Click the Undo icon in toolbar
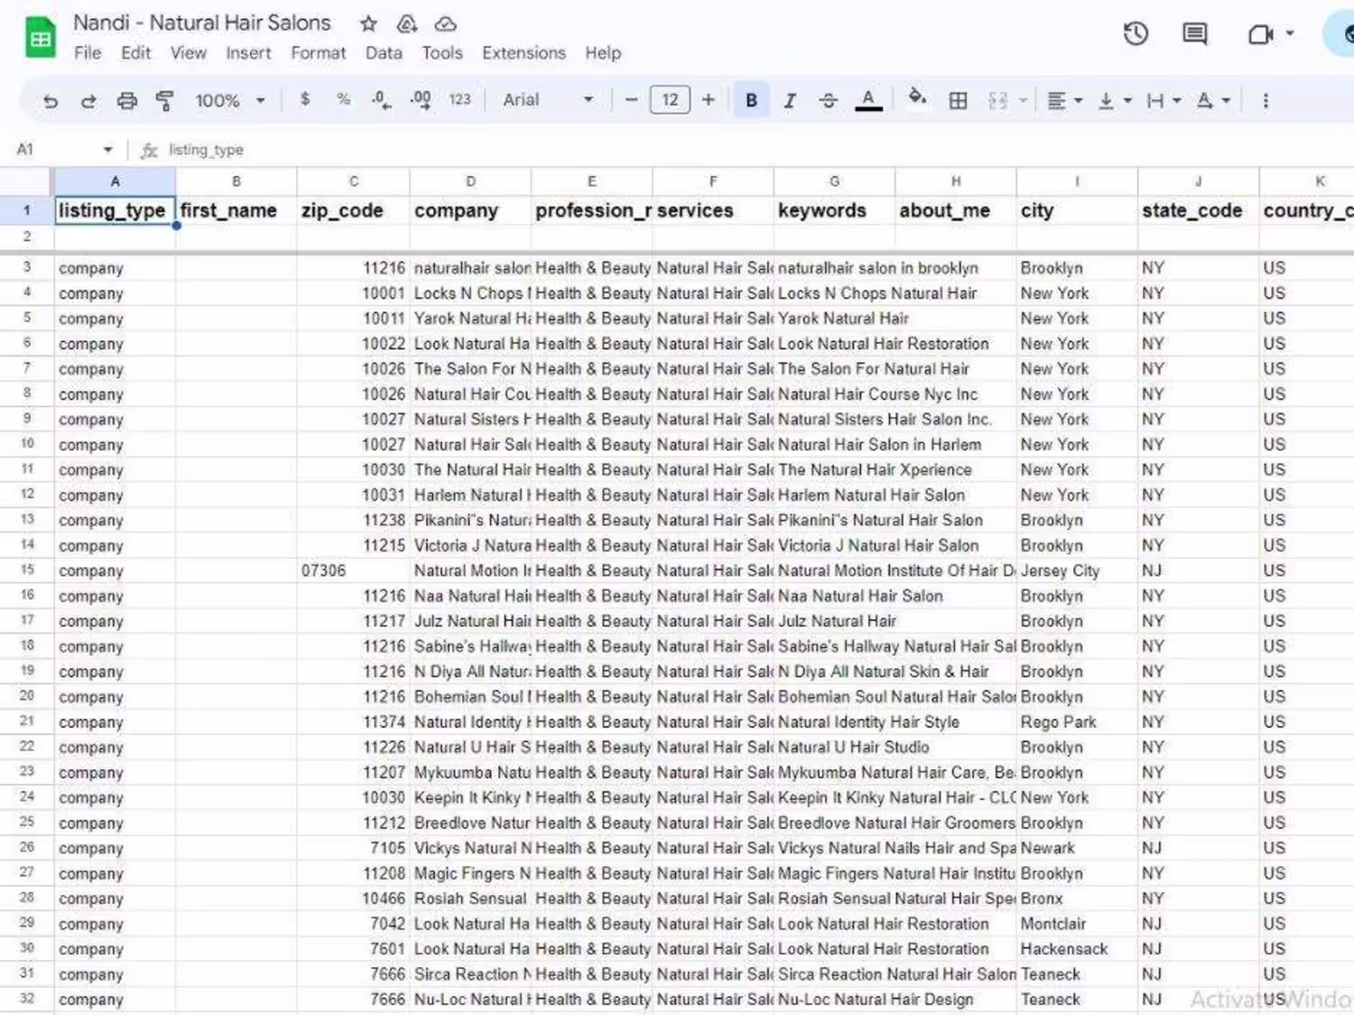 (x=51, y=100)
